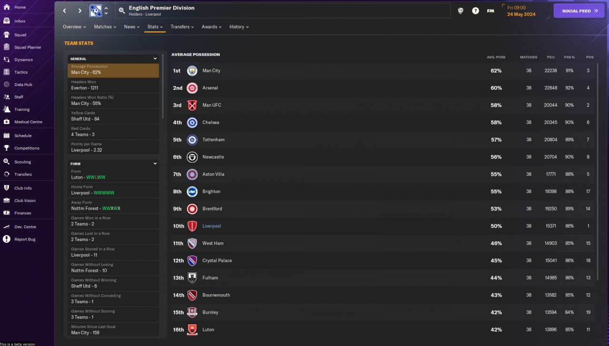This screenshot has height=346, width=609.
Task: Click the FM menu icon
Action: pyautogui.click(x=491, y=10)
